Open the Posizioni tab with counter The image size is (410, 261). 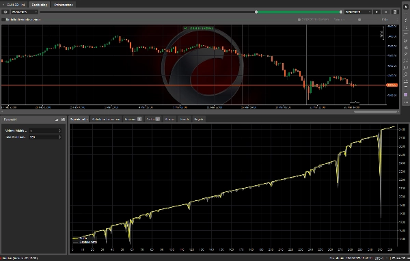coord(133,120)
